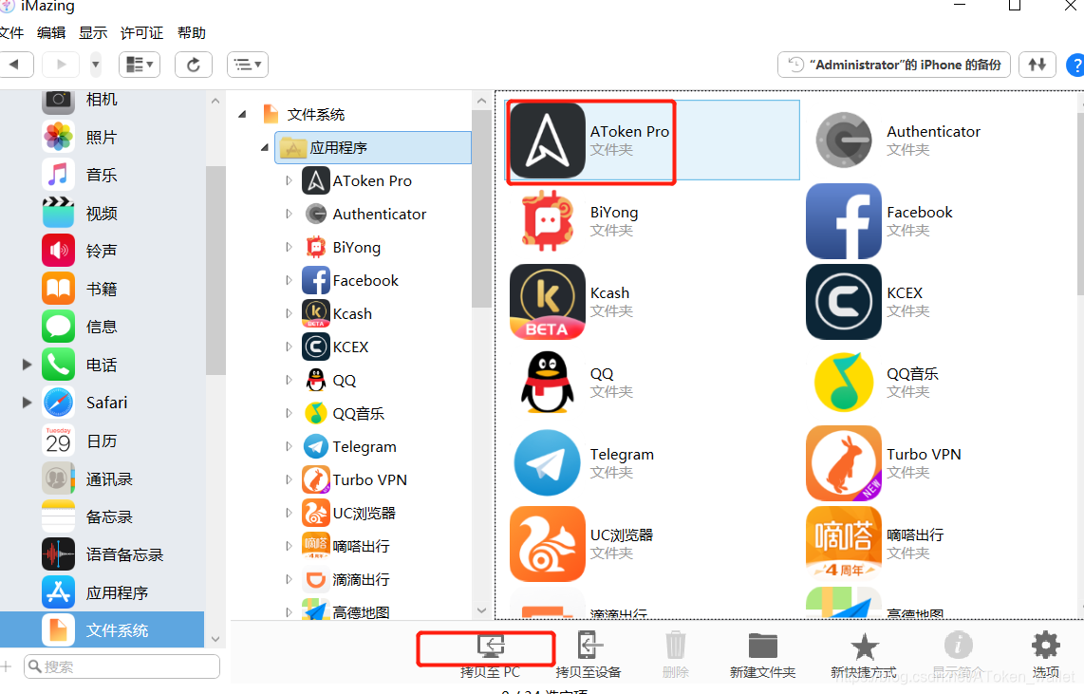Open the navigation history dropdown arrow
Viewport: 1084px width, 694px height.
point(96,65)
